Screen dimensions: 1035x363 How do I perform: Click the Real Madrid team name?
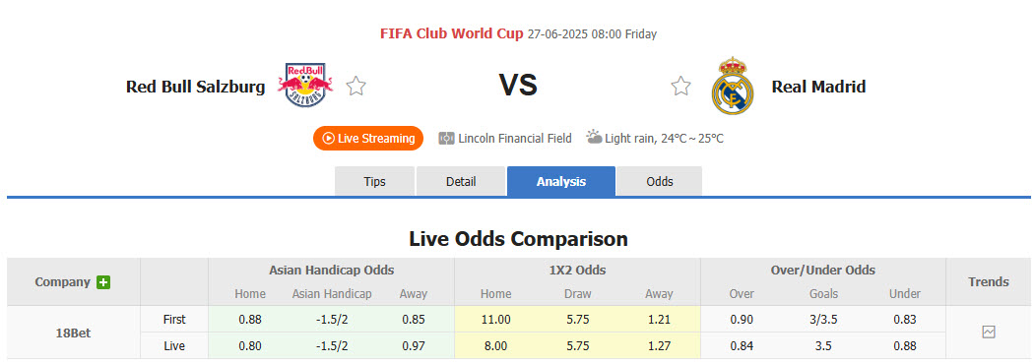click(x=818, y=87)
